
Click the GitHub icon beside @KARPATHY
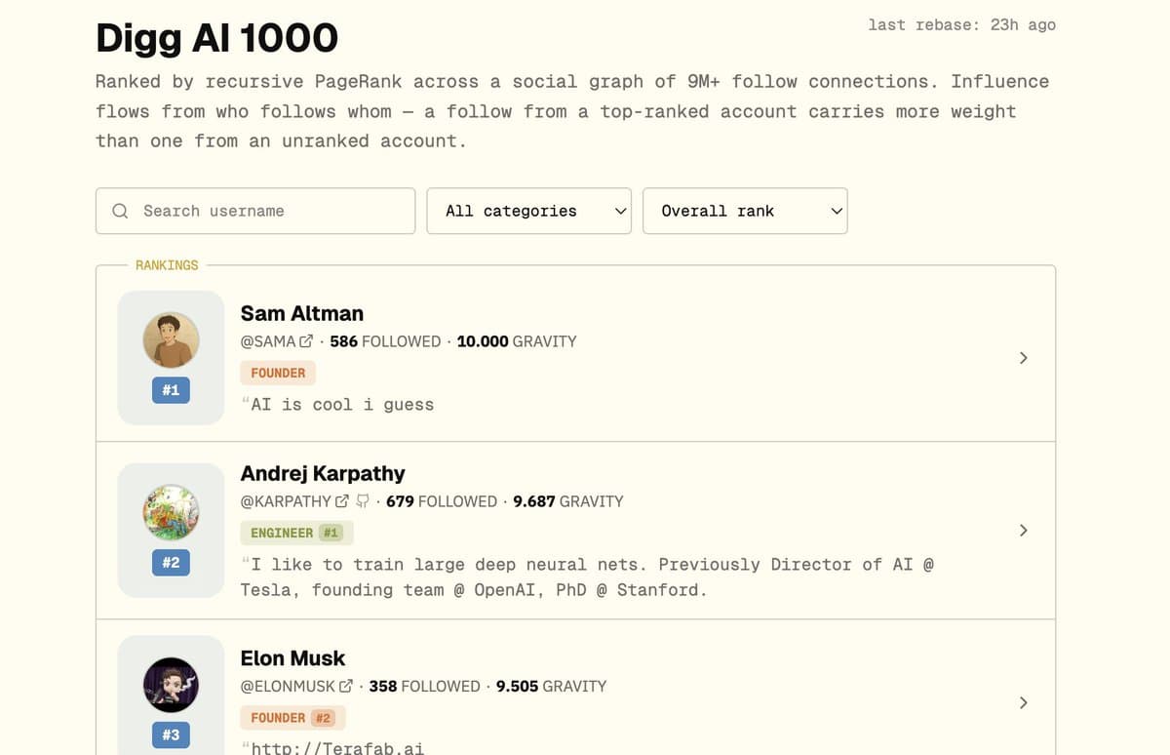click(361, 500)
